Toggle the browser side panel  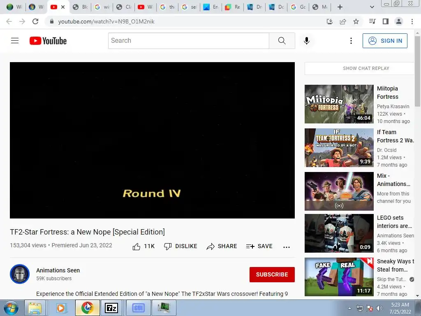tap(386, 21)
